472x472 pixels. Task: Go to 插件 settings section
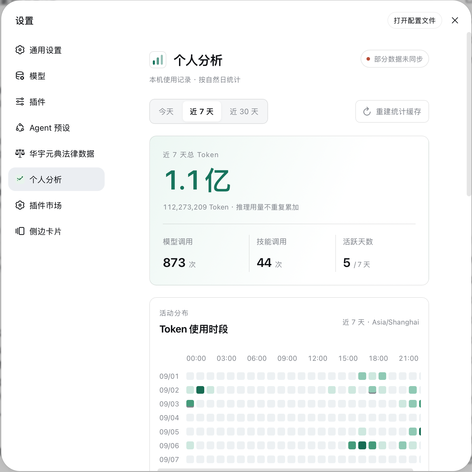click(56, 102)
